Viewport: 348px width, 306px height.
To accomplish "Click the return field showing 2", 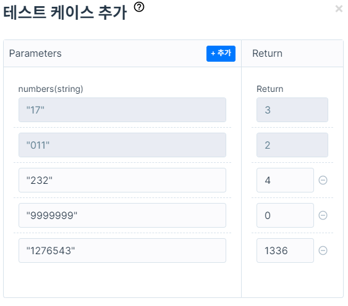I will pos(292,145).
